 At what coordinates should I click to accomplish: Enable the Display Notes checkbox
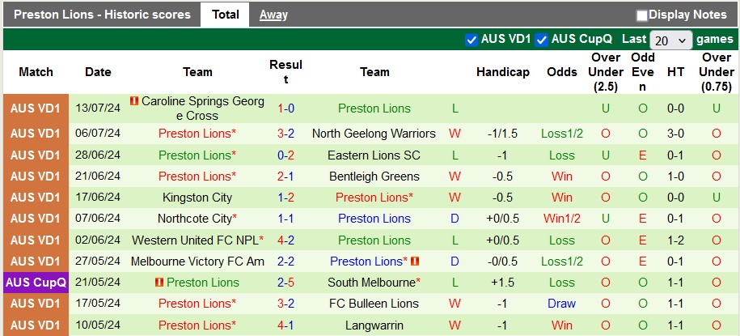click(x=642, y=15)
